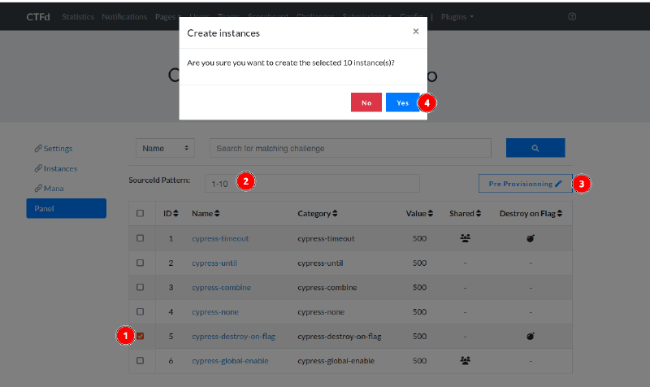This screenshot has height=387, width=650.
Task: Open the Pages dropdown menu
Action: pos(167,16)
